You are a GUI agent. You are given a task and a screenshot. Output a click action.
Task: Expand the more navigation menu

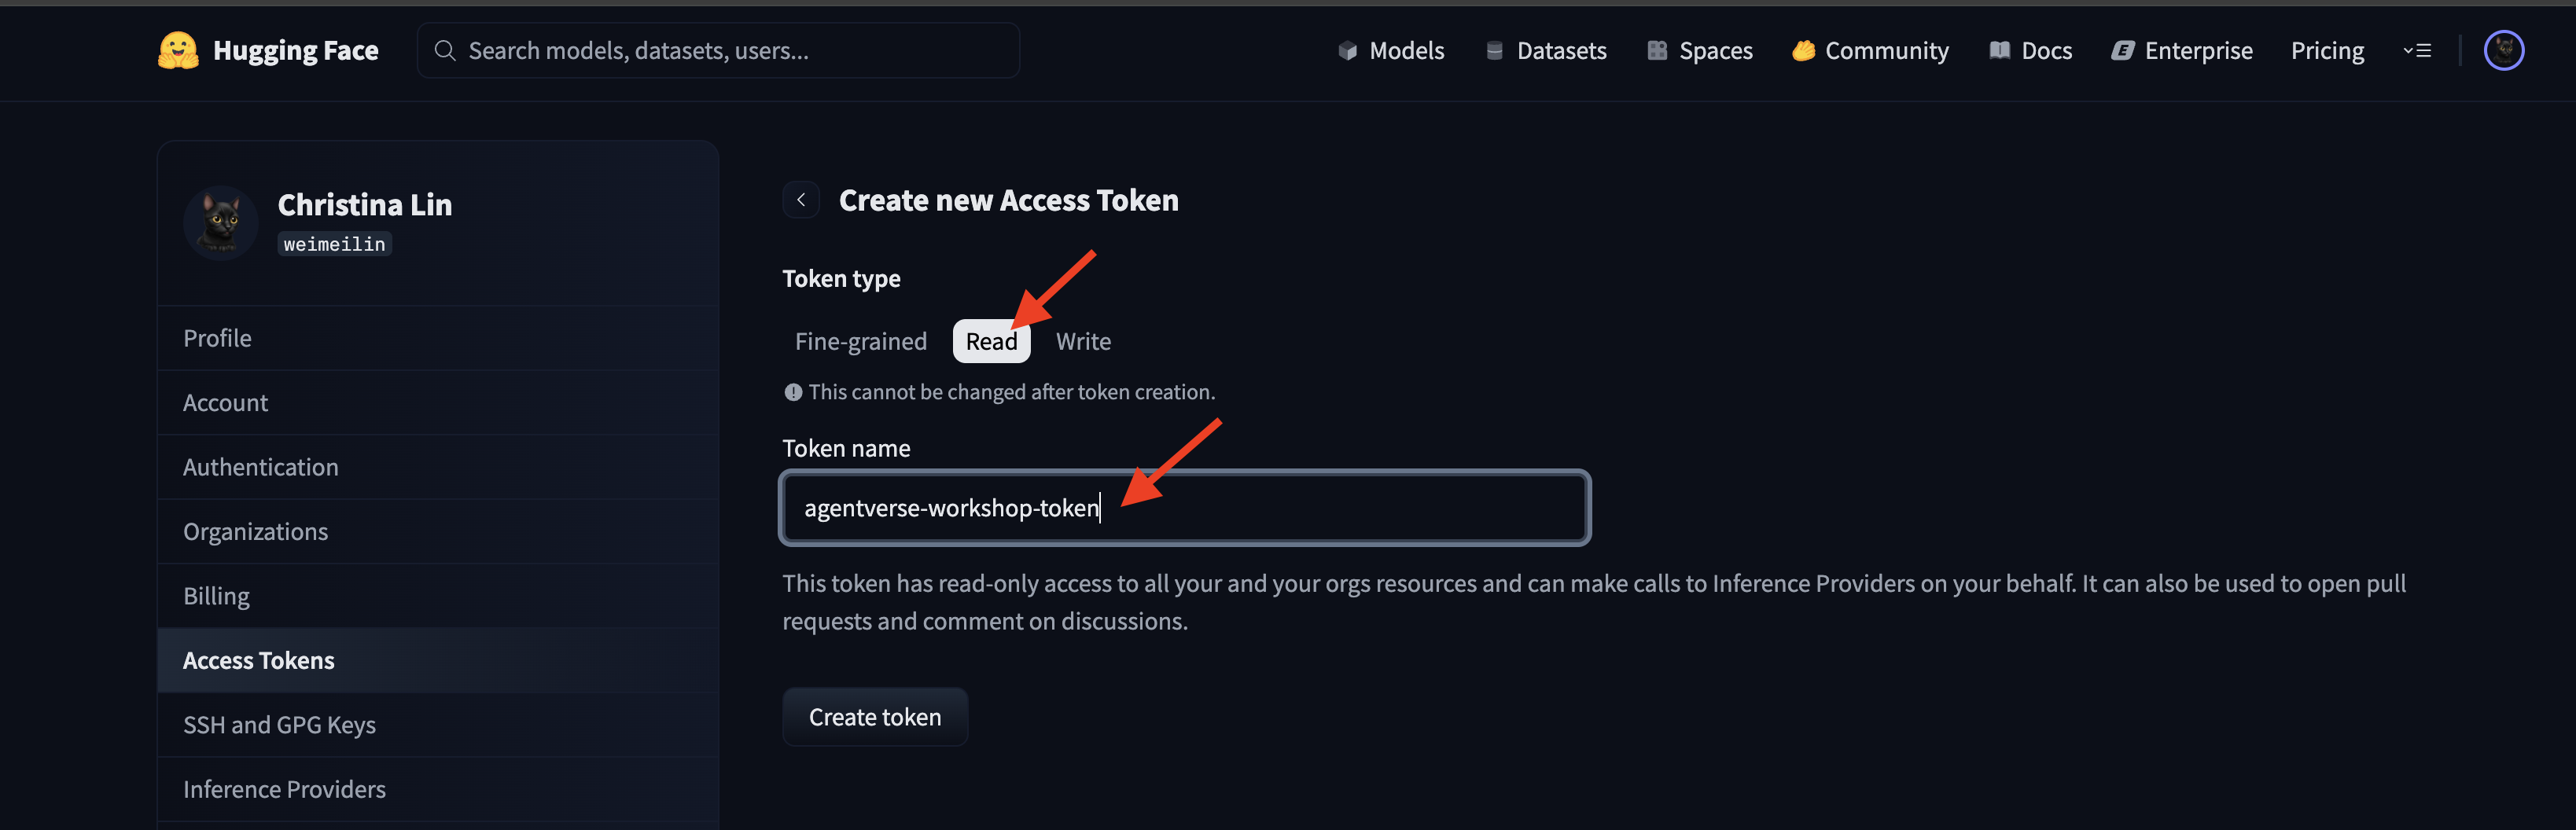click(x=2417, y=50)
